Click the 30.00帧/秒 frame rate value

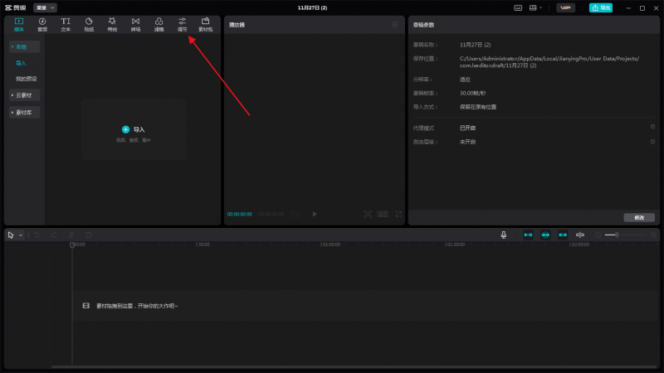pyautogui.click(x=472, y=93)
